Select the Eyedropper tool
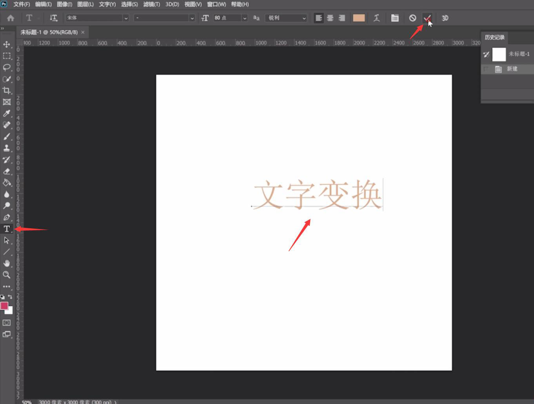The height and width of the screenshot is (404, 534). (7, 114)
